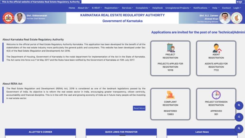Click the approved extensions count 951
Viewport: 245px width, 138px height.
point(216,114)
